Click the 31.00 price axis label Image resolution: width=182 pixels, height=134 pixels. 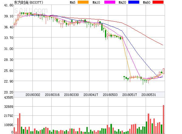(x=9, y=49)
